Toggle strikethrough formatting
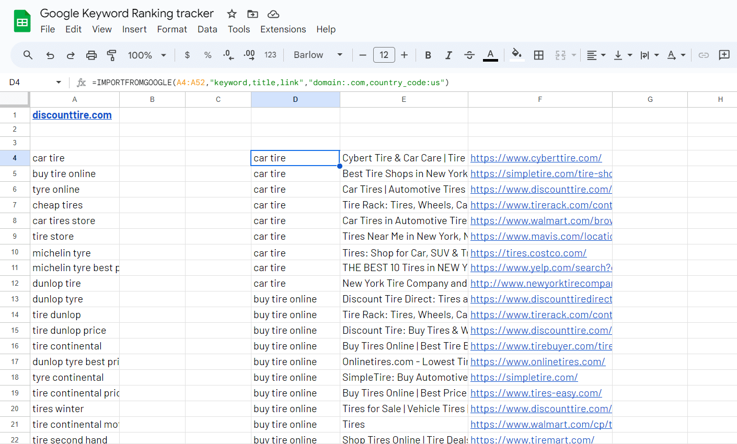This screenshot has width=737, height=444. click(469, 55)
